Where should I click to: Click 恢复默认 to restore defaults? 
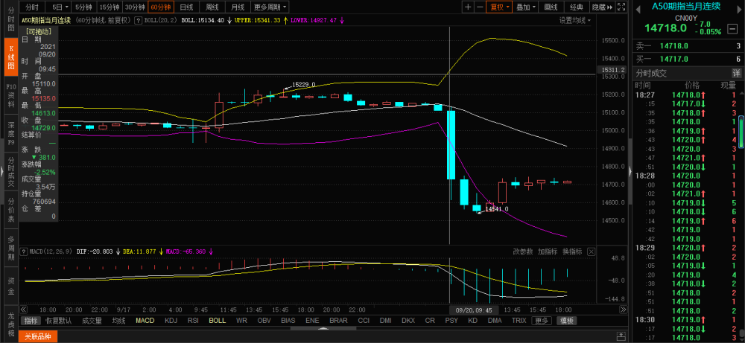point(59,321)
